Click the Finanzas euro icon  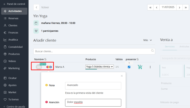5,33
